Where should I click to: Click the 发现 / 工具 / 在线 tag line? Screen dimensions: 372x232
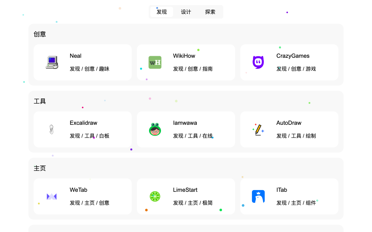(x=193, y=136)
